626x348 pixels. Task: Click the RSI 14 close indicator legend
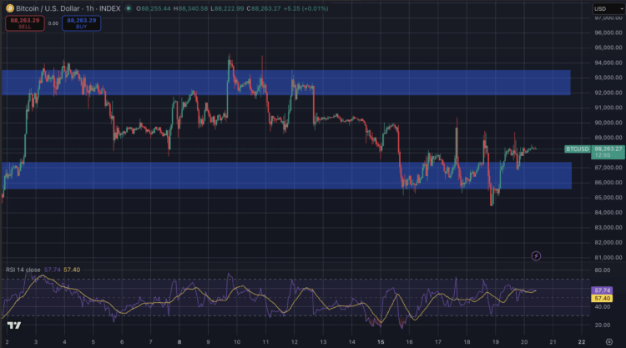[x=23, y=270]
